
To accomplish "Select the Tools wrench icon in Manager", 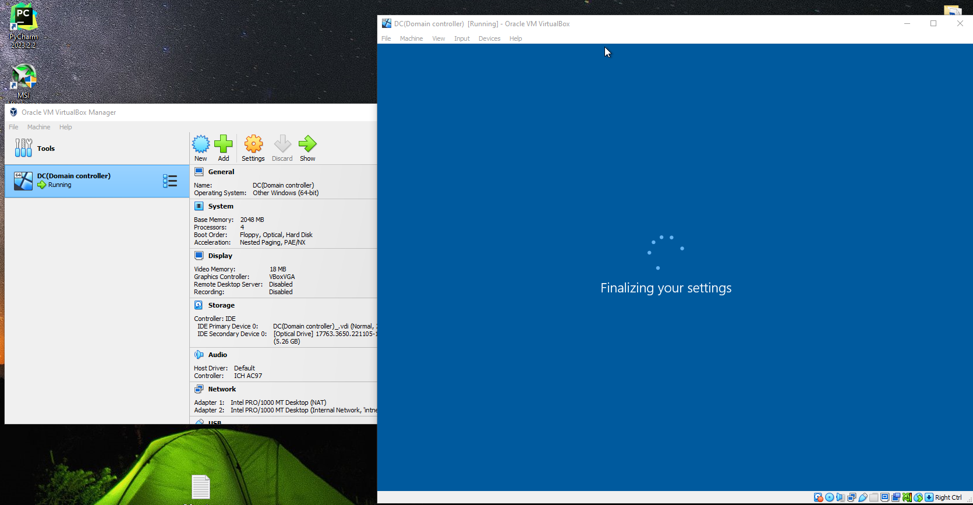I will tap(23, 148).
